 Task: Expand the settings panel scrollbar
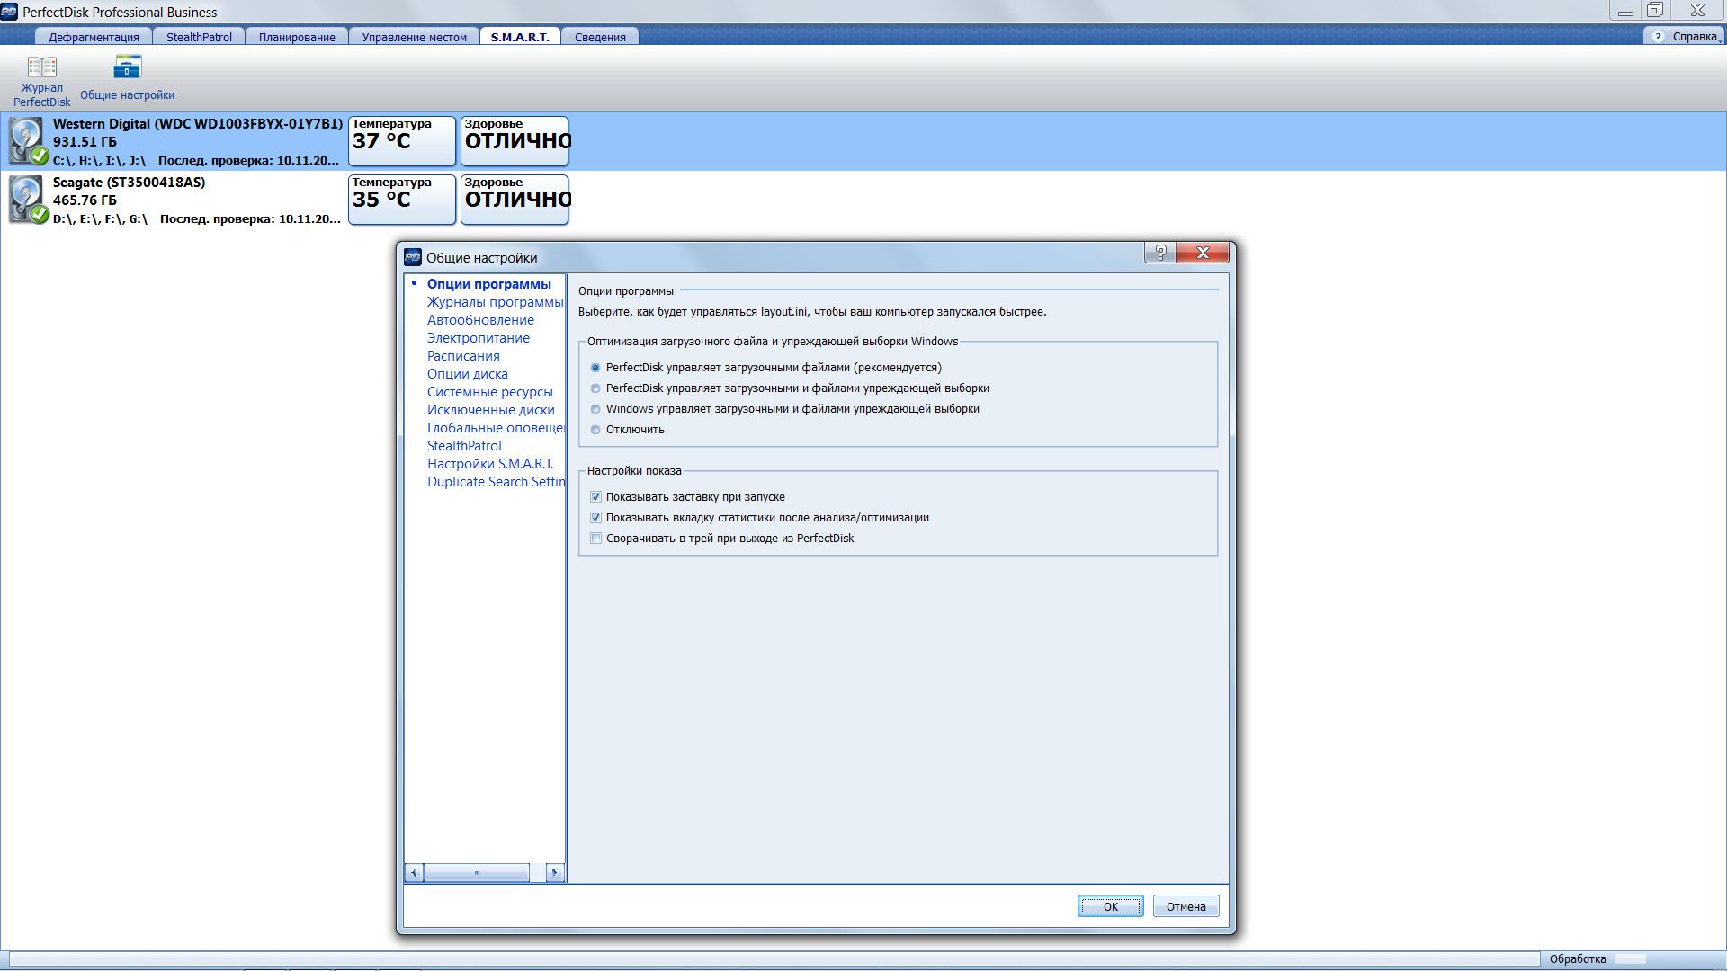[x=553, y=871]
